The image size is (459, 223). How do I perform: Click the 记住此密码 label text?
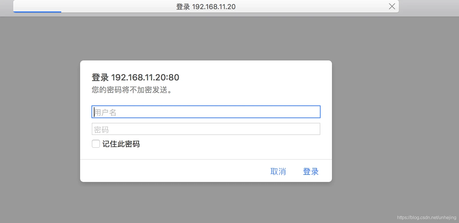(x=121, y=144)
